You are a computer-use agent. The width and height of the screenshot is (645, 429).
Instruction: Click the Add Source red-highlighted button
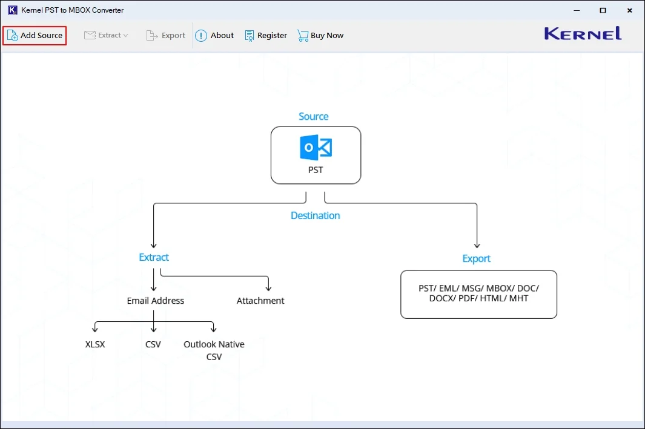[x=34, y=35]
